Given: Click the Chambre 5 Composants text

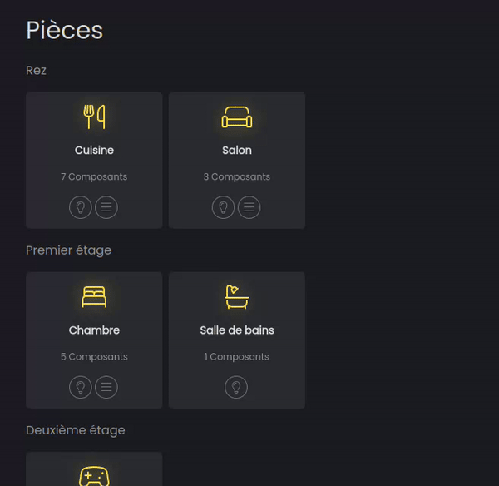Looking at the screenshot, I should click(94, 356).
